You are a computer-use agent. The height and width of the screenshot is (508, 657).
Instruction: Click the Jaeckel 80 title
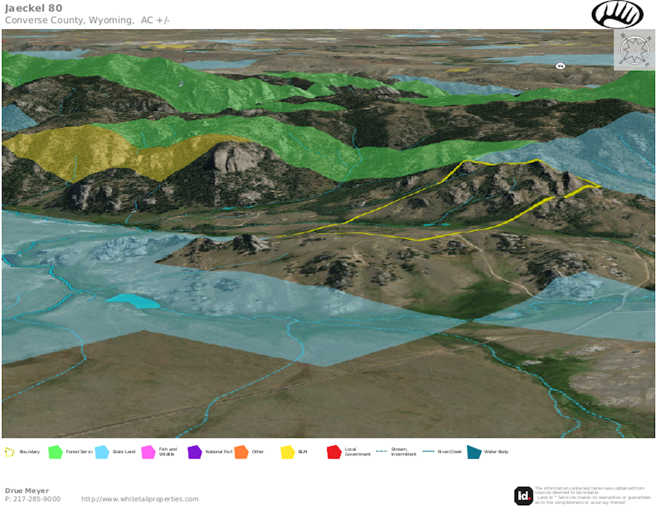[34, 9]
